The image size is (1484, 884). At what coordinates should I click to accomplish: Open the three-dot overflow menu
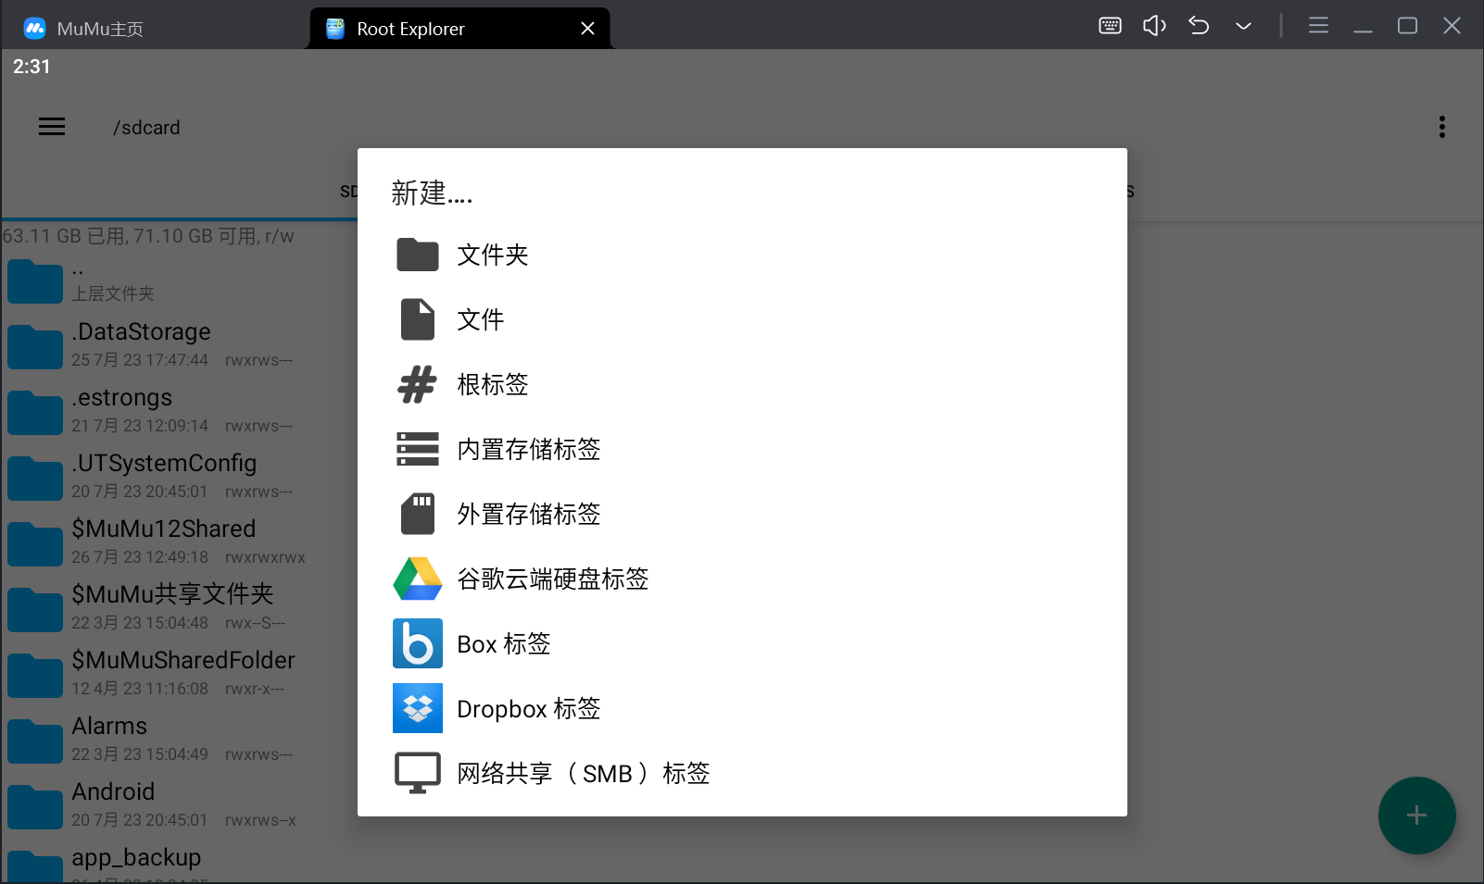tap(1441, 127)
